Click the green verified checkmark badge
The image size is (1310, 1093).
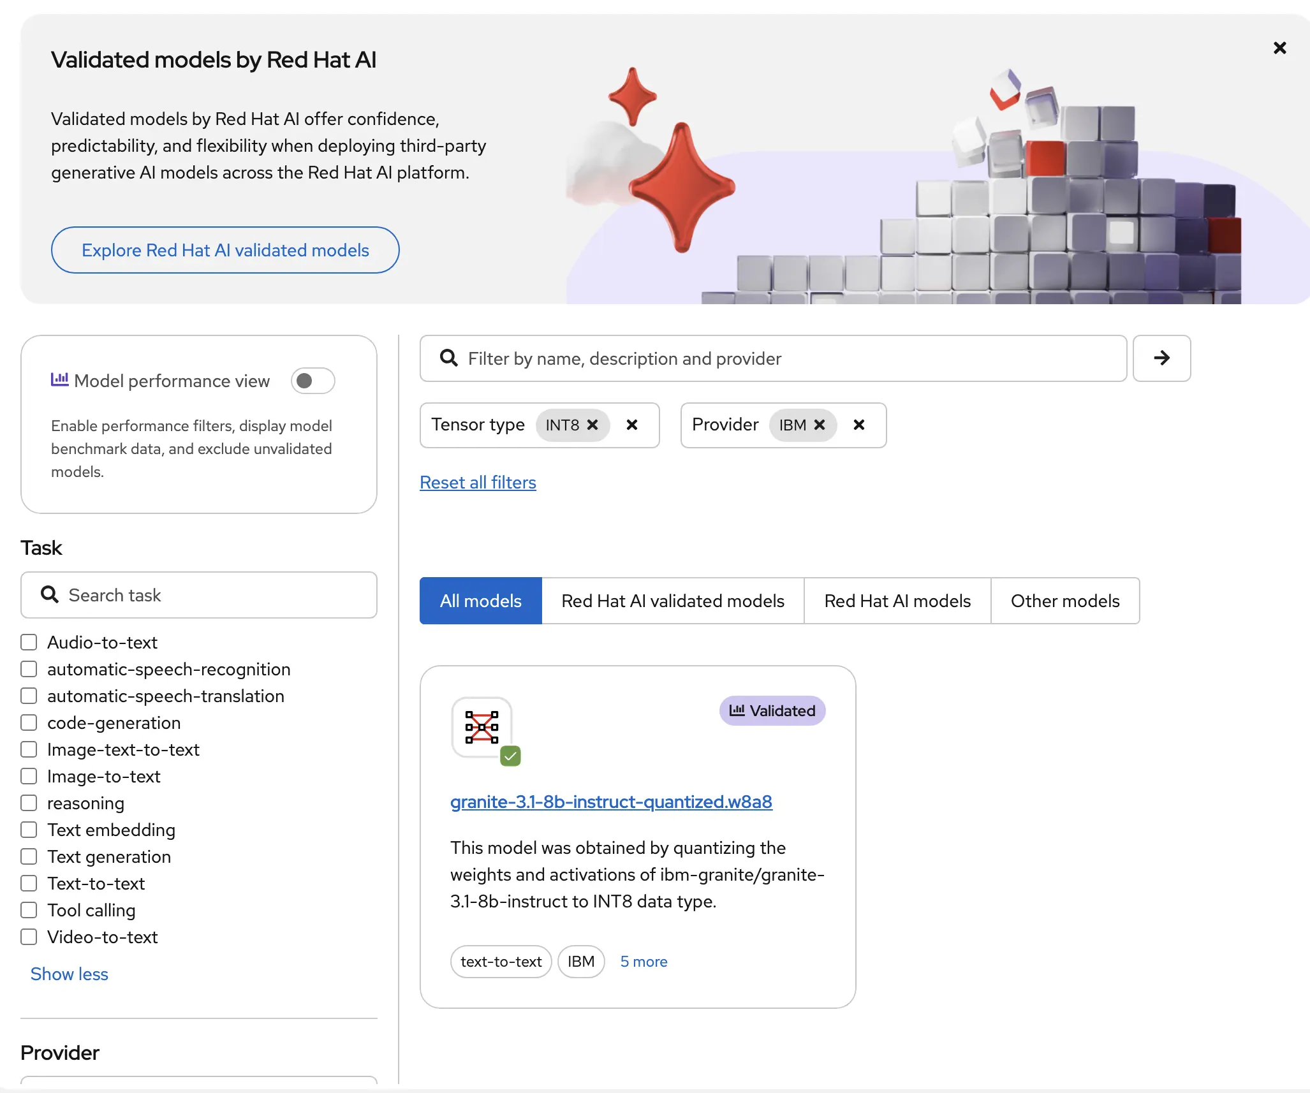pos(510,756)
